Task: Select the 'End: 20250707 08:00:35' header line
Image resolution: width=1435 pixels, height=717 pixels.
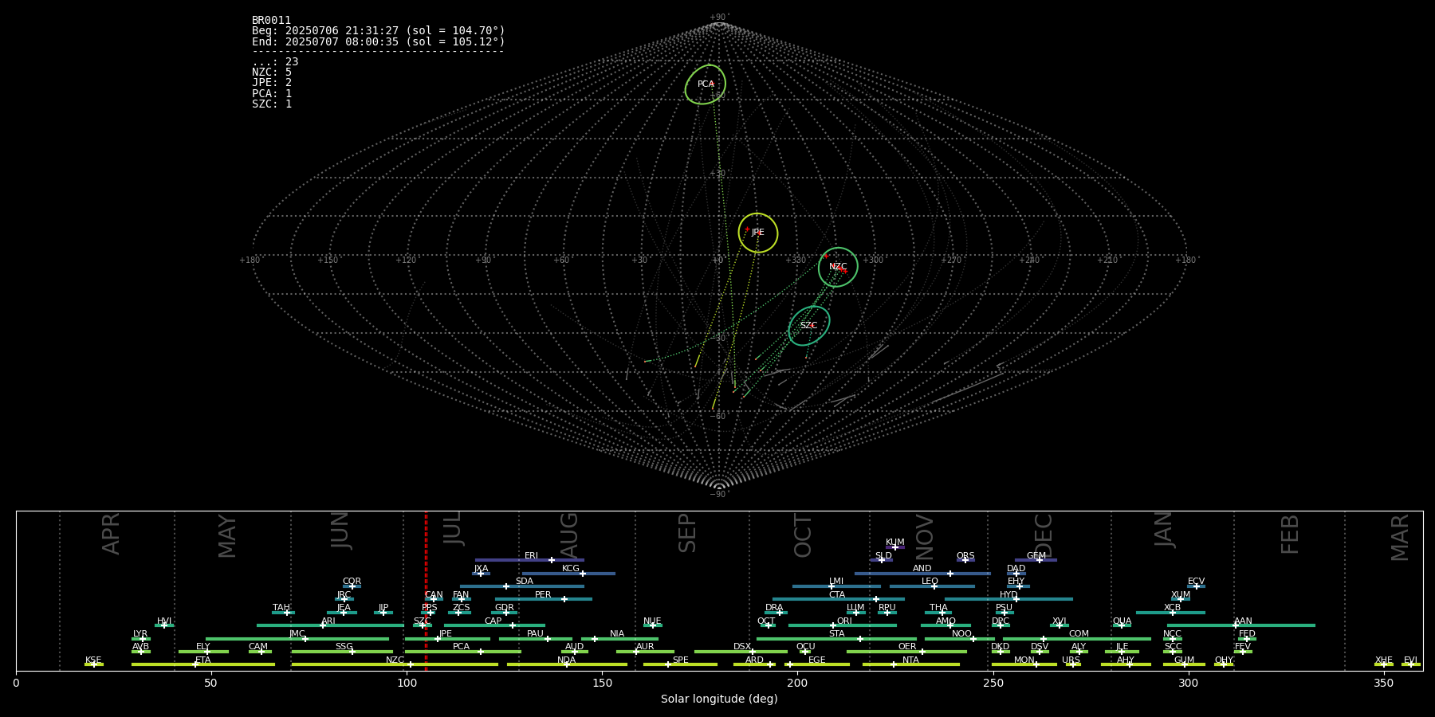Action: (379, 41)
